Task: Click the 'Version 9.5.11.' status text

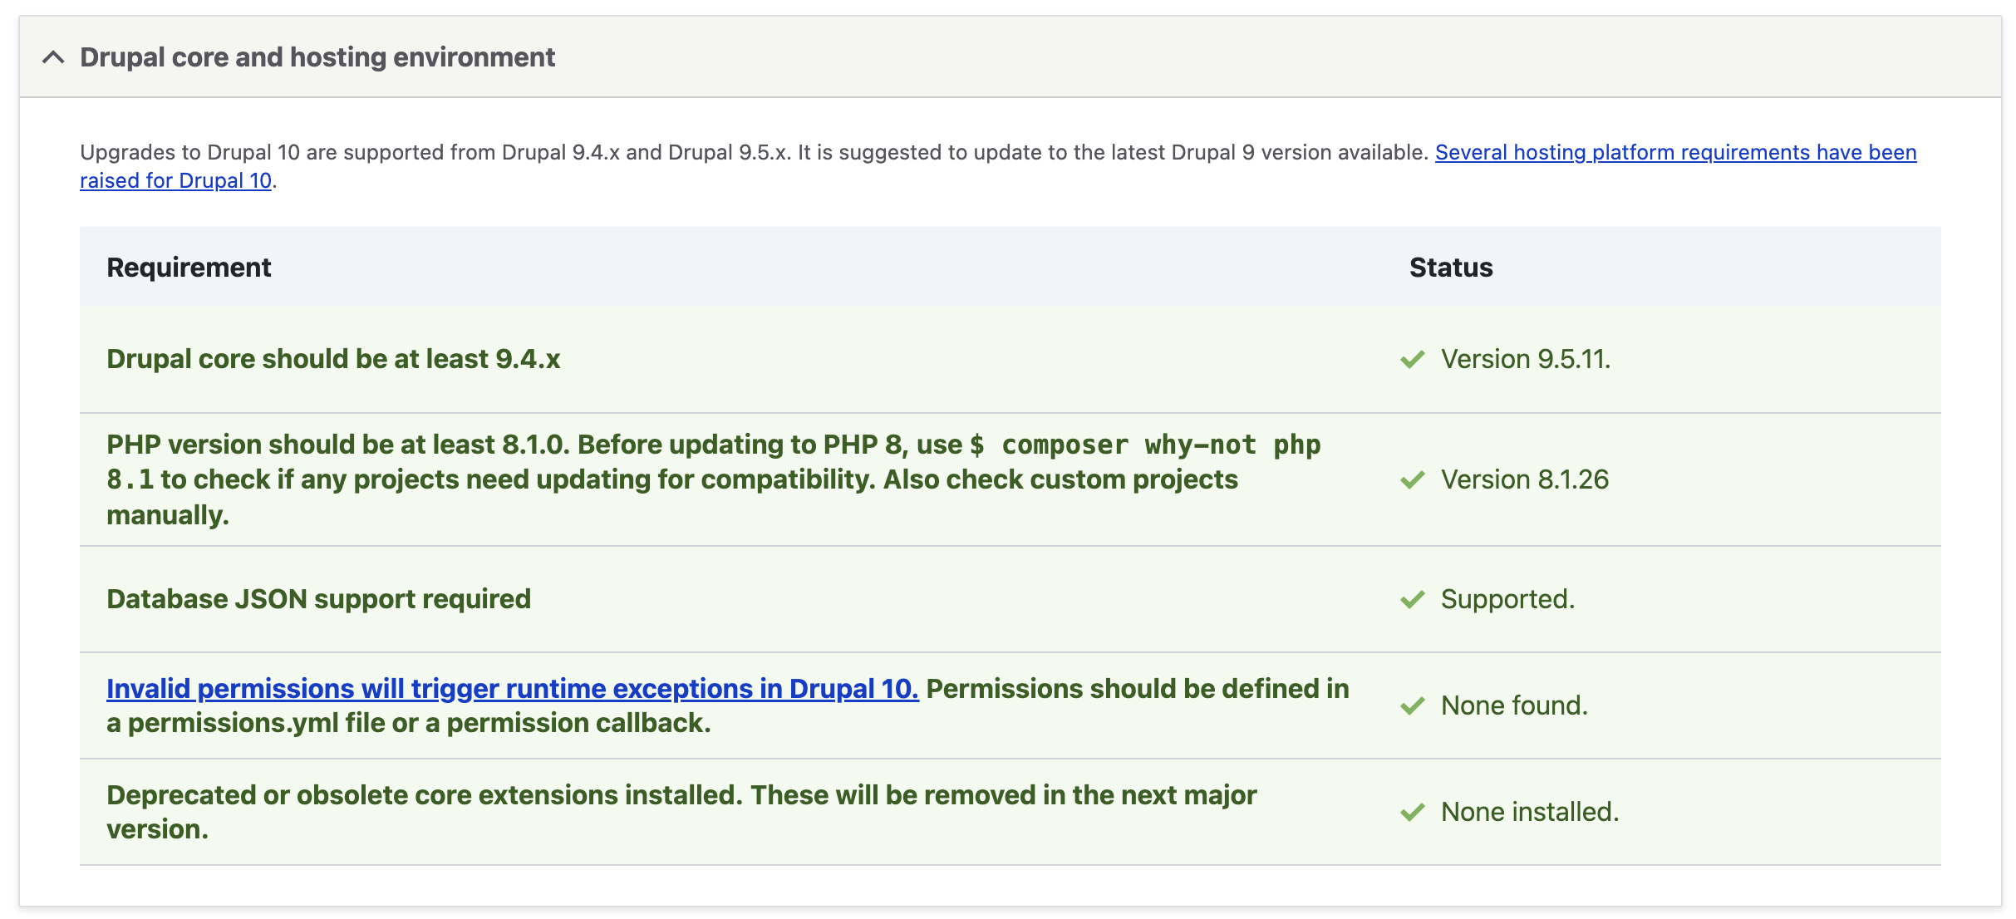Action: 1526,359
